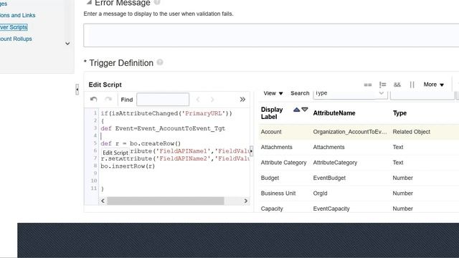Select the Capacity row
The height and width of the screenshot is (258, 459).
click(359, 209)
